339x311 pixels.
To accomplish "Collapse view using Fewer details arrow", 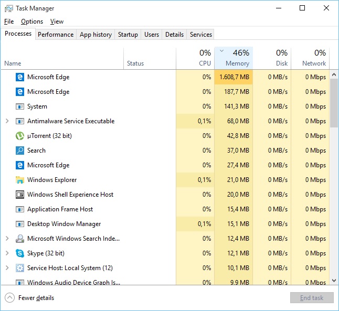I will [x=9, y=298].
